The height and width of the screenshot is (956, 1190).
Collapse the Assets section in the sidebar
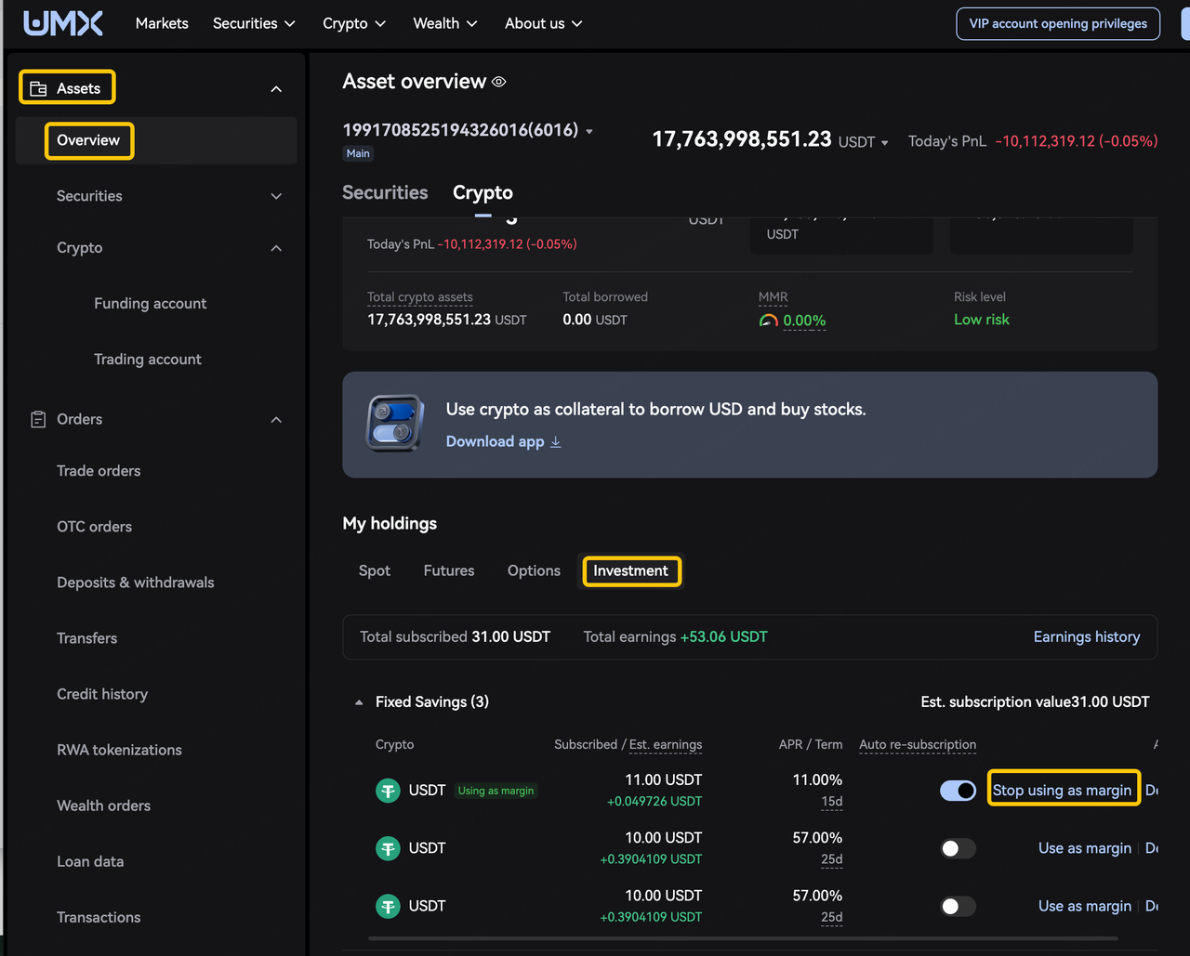(276, 89)
